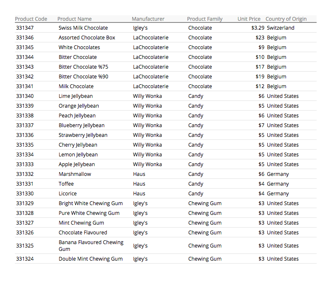The height and width of the screenshot is (281, 323).
Task: Select the Orange Jellybean cell
Action: 79,106
